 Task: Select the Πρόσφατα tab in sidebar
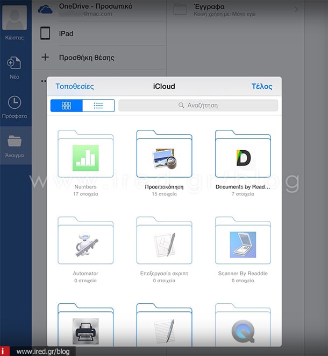pos(14,107)
